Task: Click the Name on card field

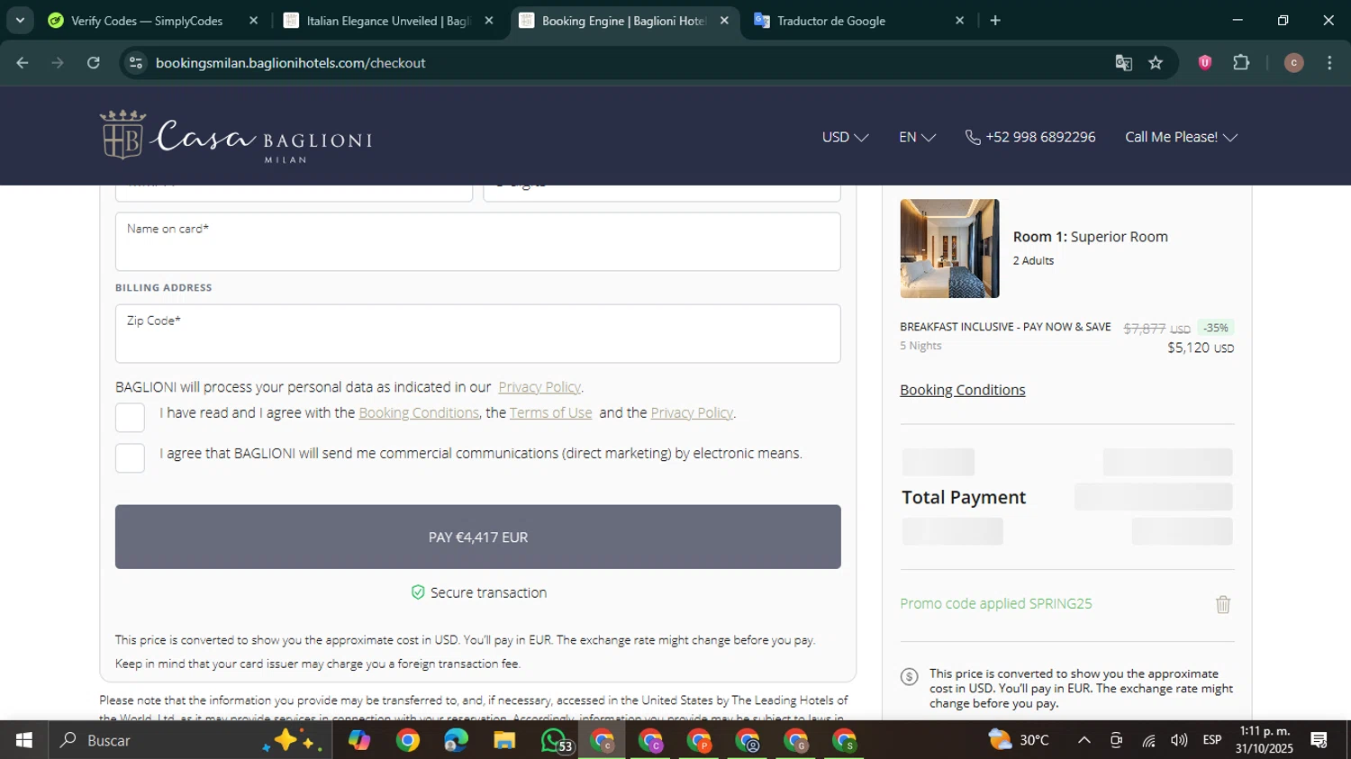Action: (478, 241)
